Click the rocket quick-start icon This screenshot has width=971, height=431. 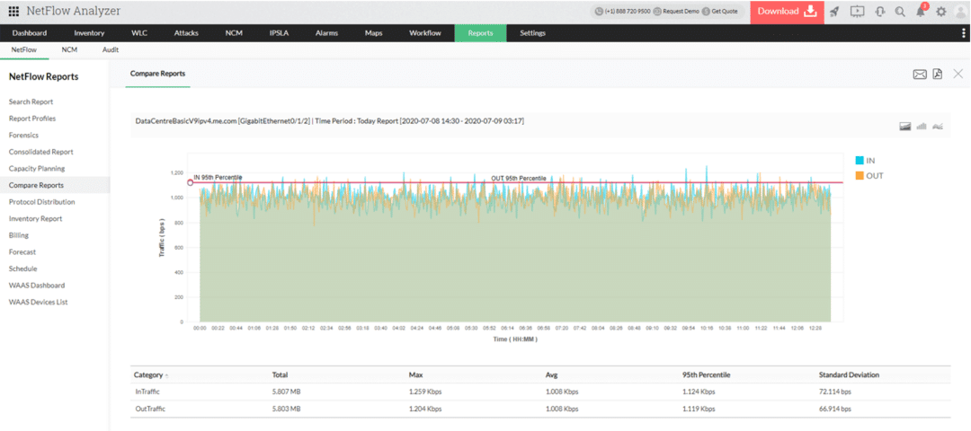tap(834, 12)
